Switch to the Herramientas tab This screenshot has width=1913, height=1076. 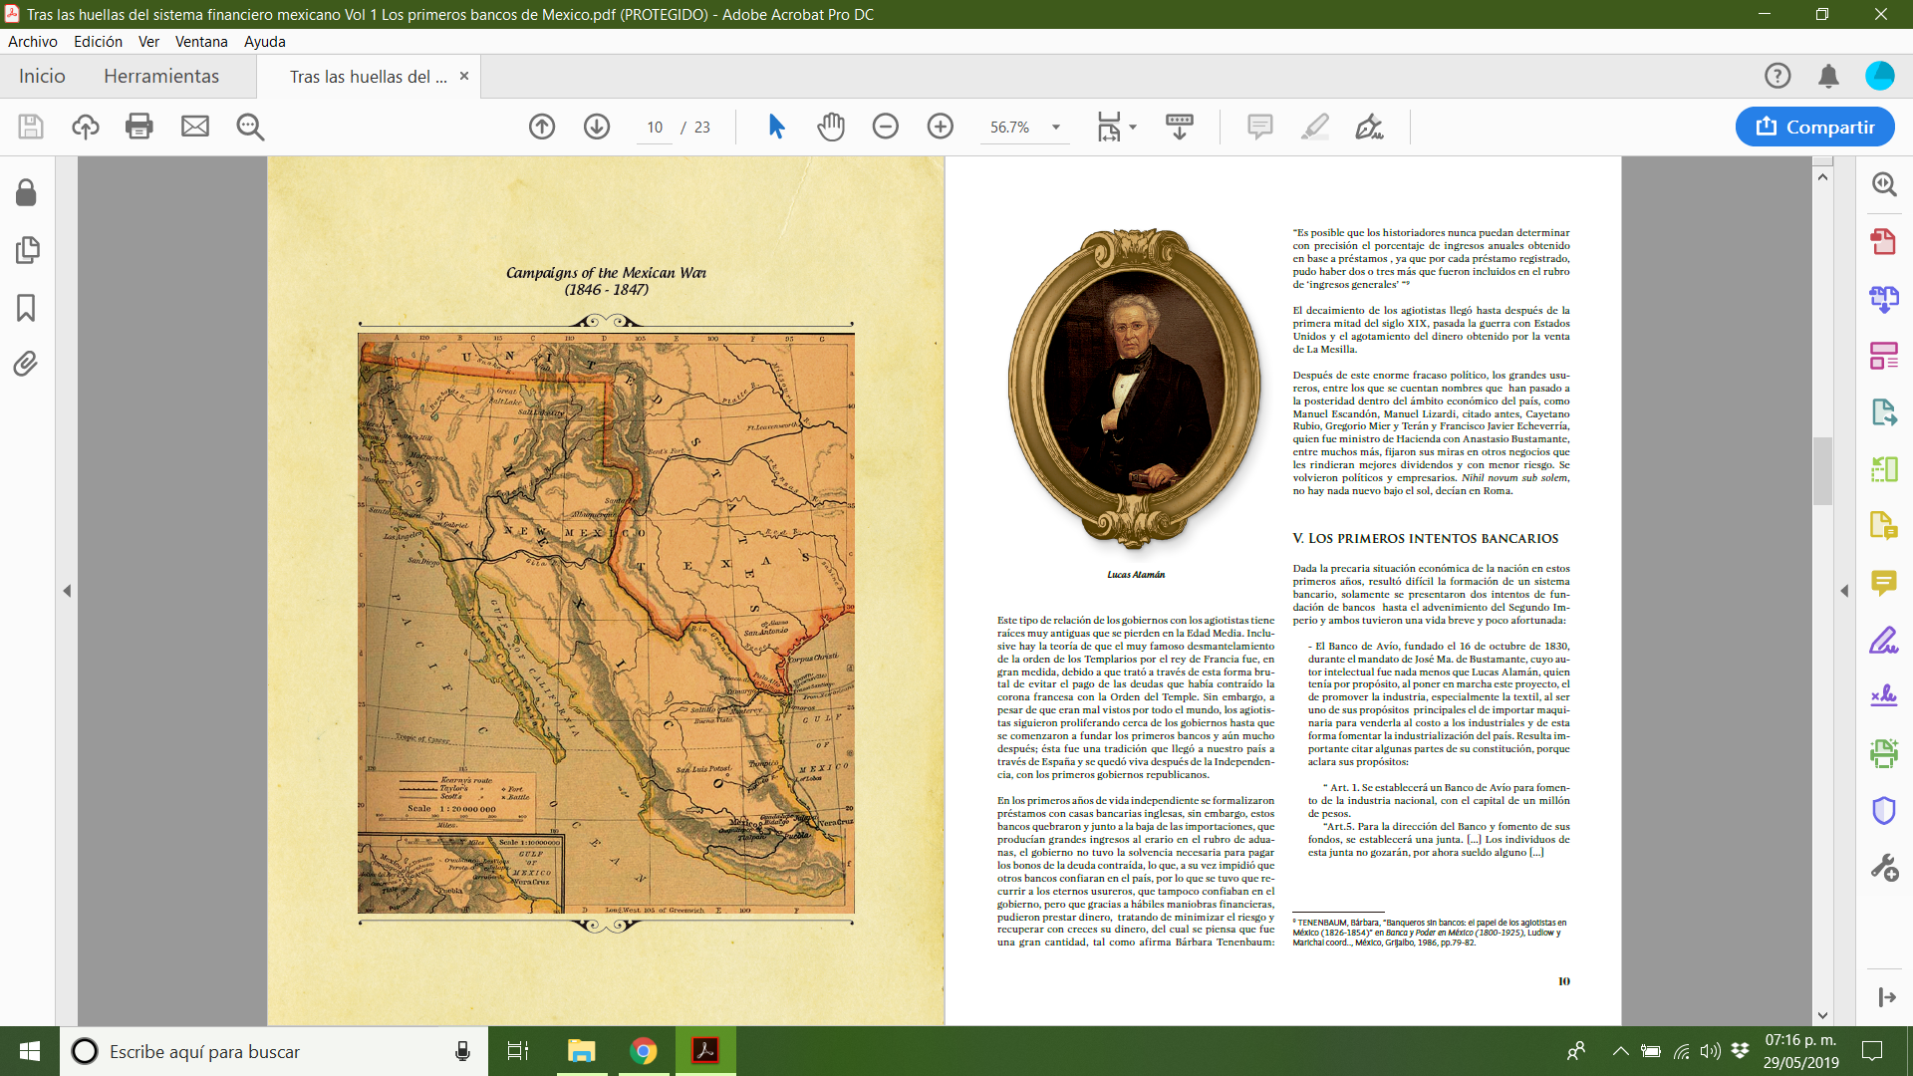click(161, 77)
